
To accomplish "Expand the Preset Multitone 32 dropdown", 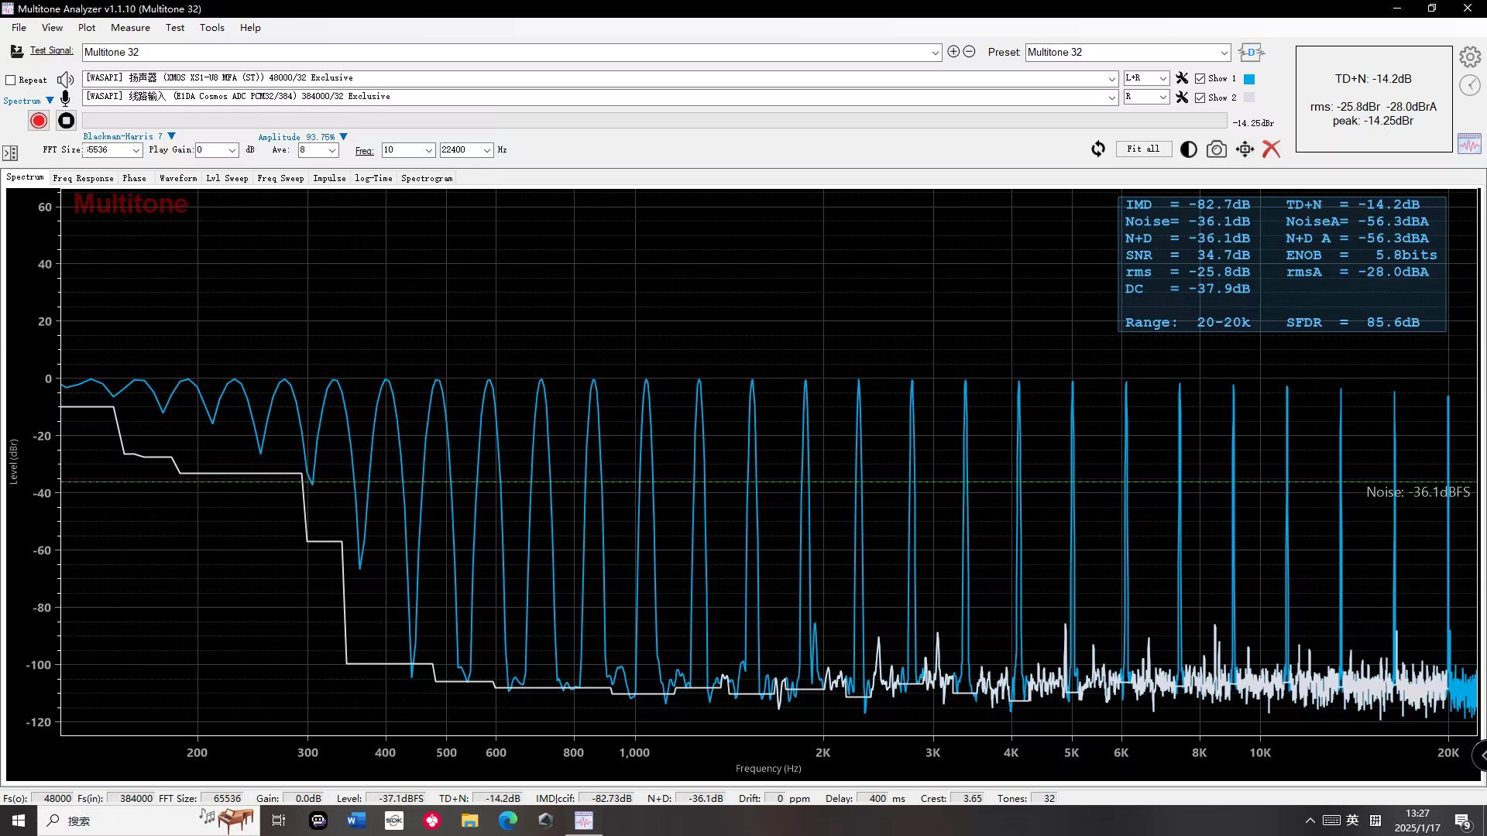I will [x=1224, y=53].
